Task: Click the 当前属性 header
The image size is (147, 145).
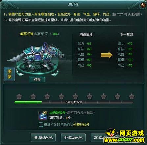Action: click(86, 35)
